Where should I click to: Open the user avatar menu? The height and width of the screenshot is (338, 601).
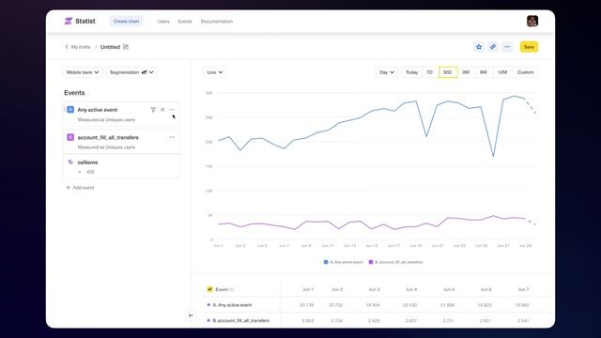coord(532,21)
